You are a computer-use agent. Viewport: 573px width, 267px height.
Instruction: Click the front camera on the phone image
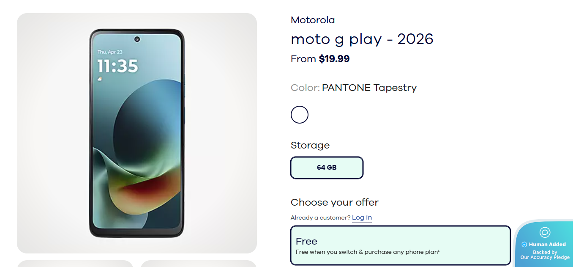point(137,39)
